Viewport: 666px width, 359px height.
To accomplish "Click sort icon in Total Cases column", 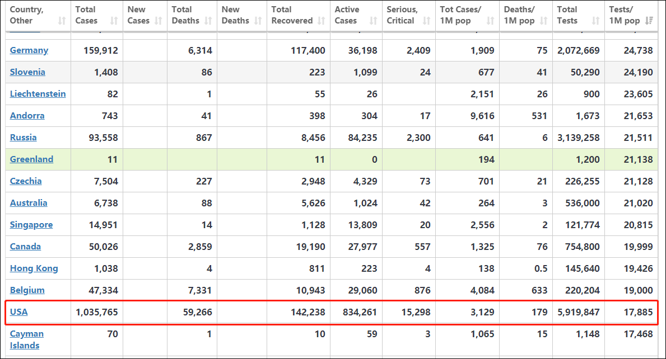I will (x=114, y=21).
